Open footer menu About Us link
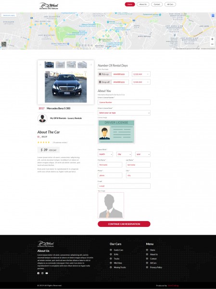Screen dimensions: 216x289 pyautogui.click(x=154, y=254)
